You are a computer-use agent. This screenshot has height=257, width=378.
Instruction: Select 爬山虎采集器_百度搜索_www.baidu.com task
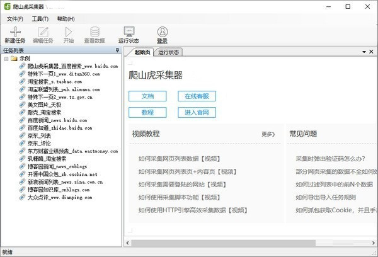73,66
